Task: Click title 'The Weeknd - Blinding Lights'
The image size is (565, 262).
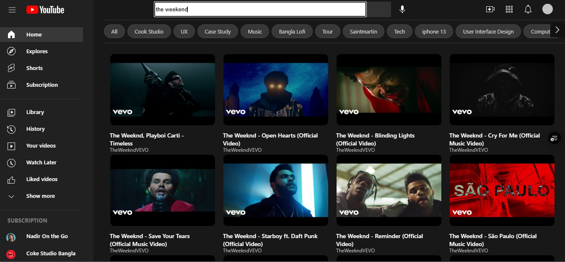Action: pos(375,140)
